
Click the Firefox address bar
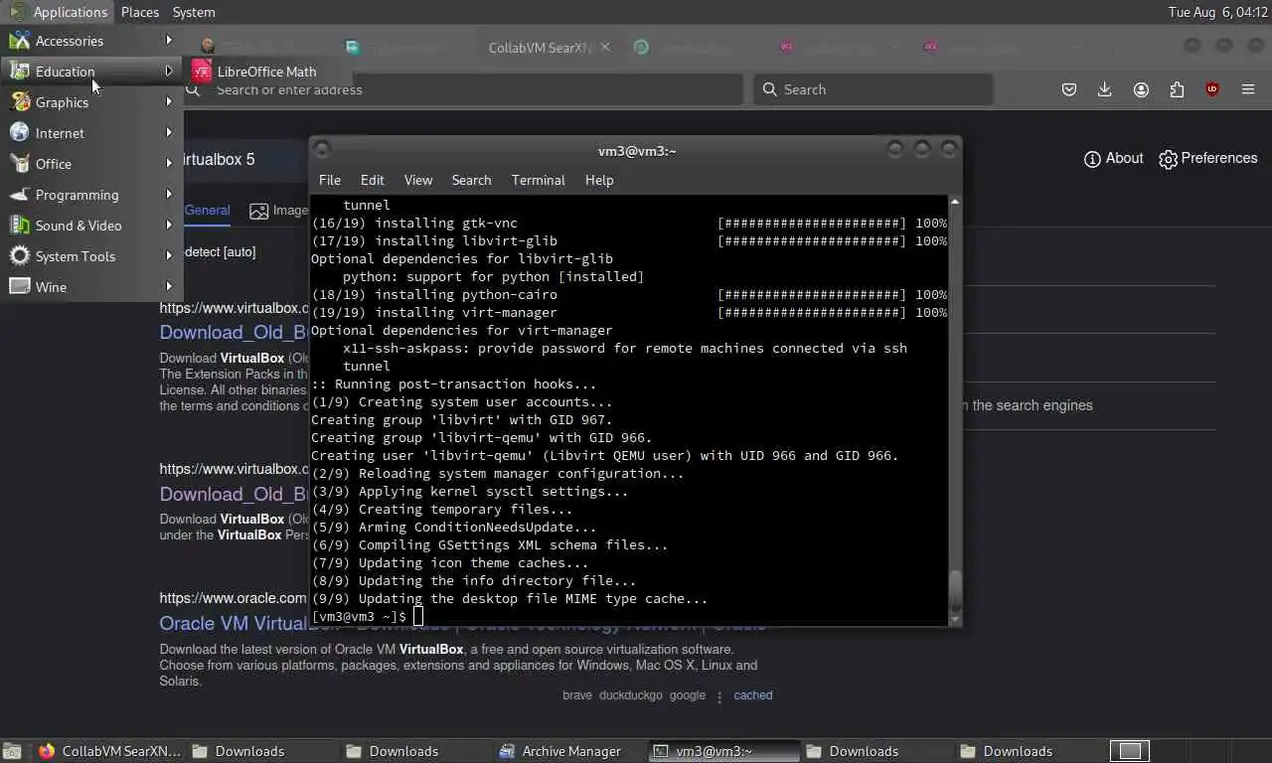pyautogui.click(x=462, y=89)
